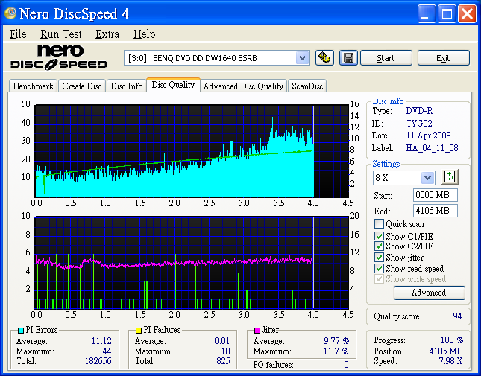Open the Help menu
Screen dimensions: 481x376
(144, 34)
